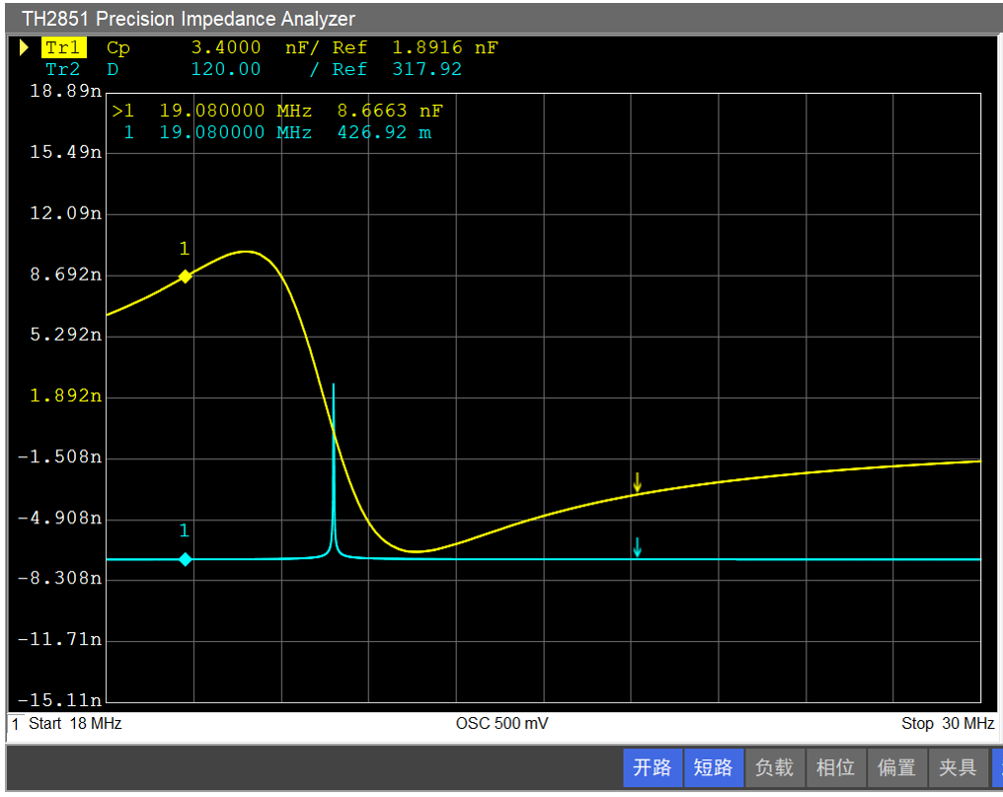Select the Tr2 trace label
This screenshot has width=1003, height=797.
[x=64, y=69]
